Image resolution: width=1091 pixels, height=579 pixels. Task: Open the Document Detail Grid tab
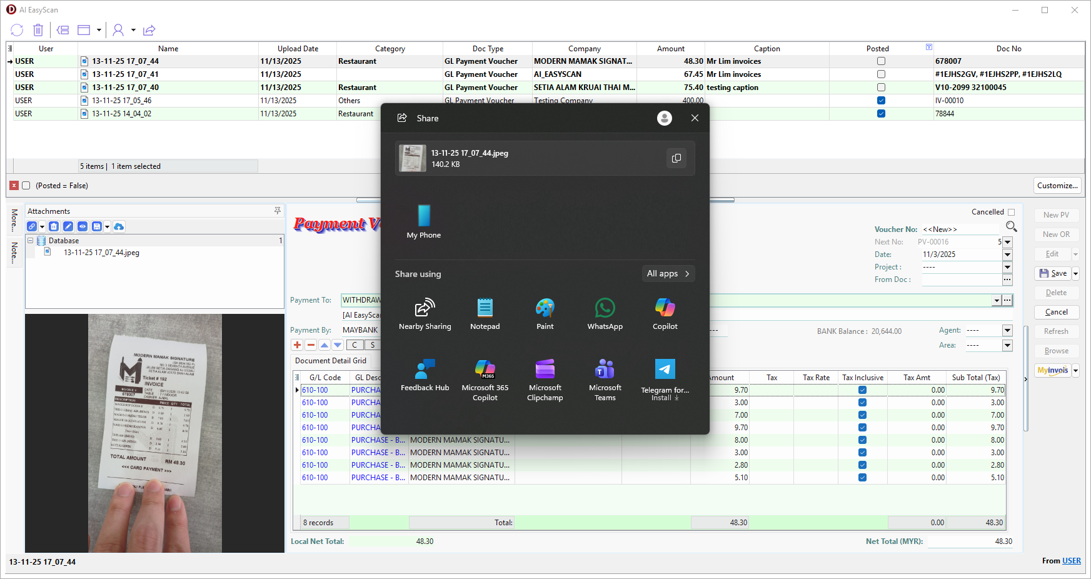[331, 361]
